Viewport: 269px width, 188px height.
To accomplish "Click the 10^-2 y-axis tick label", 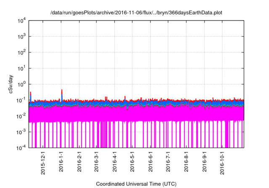I will pyautogui.click(x=21, y=116).
